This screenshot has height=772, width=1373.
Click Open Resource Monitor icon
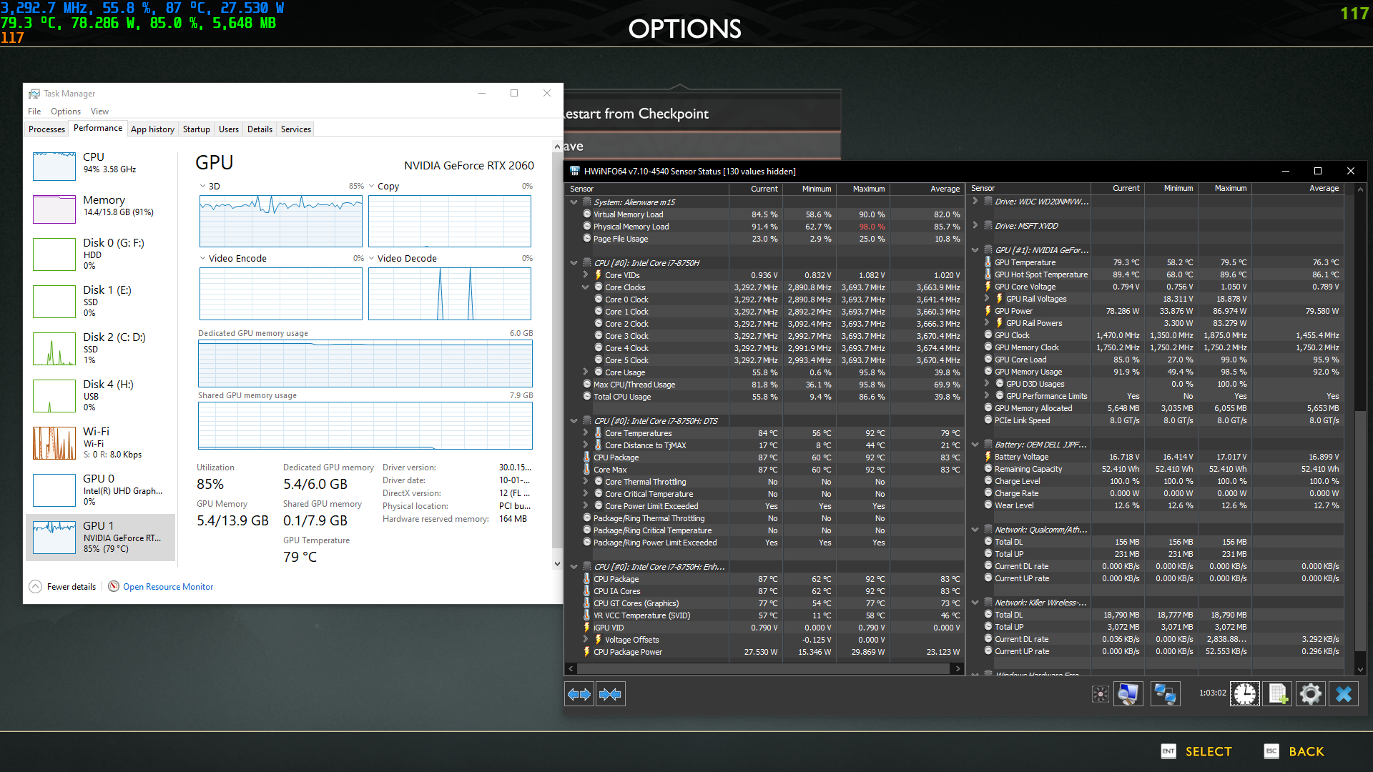coord(114,586)
